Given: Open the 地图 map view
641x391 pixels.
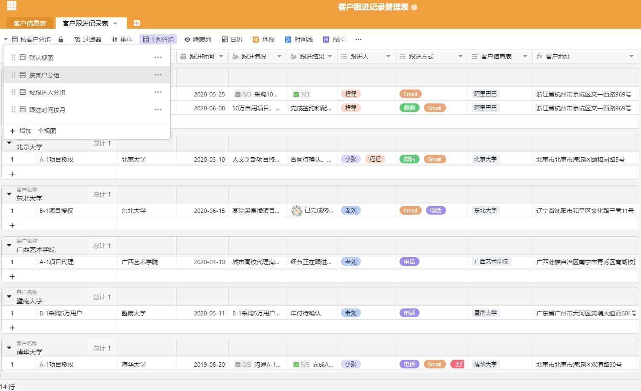Looking at the screenshot, I should tap(264, 40).
